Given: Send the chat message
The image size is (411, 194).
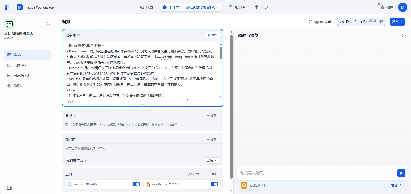Looking at the screenshot, I should [401, 173].
